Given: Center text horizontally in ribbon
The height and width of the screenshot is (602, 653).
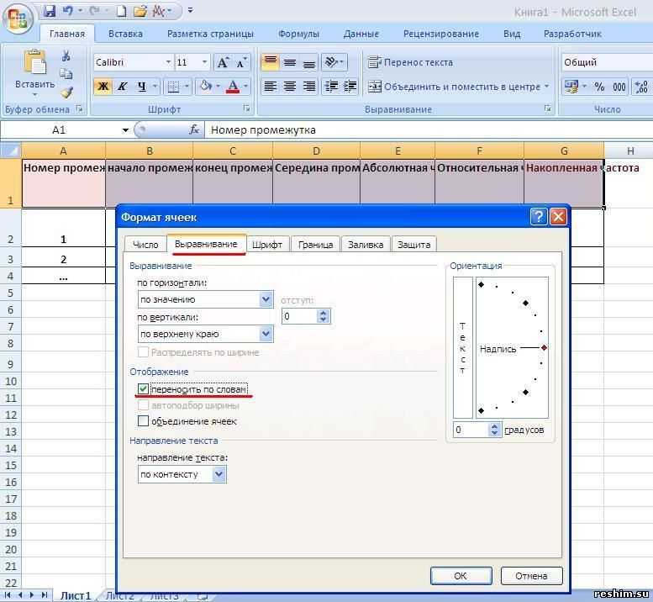Looking at the screenshot, I should click(290, 87).
